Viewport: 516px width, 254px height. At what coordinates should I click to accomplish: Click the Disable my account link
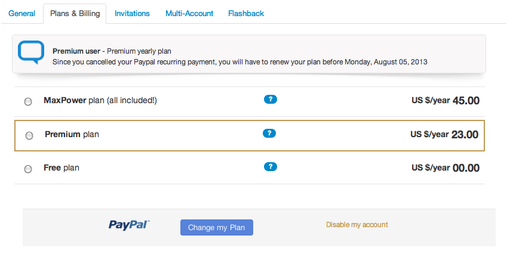[x=357, y=225]
